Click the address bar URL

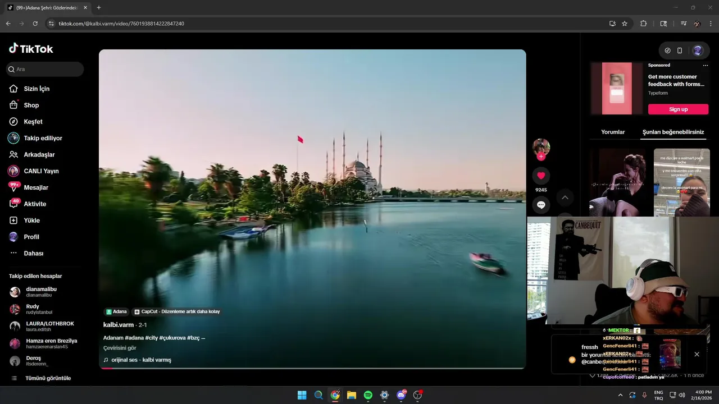(x=121, y=24)
